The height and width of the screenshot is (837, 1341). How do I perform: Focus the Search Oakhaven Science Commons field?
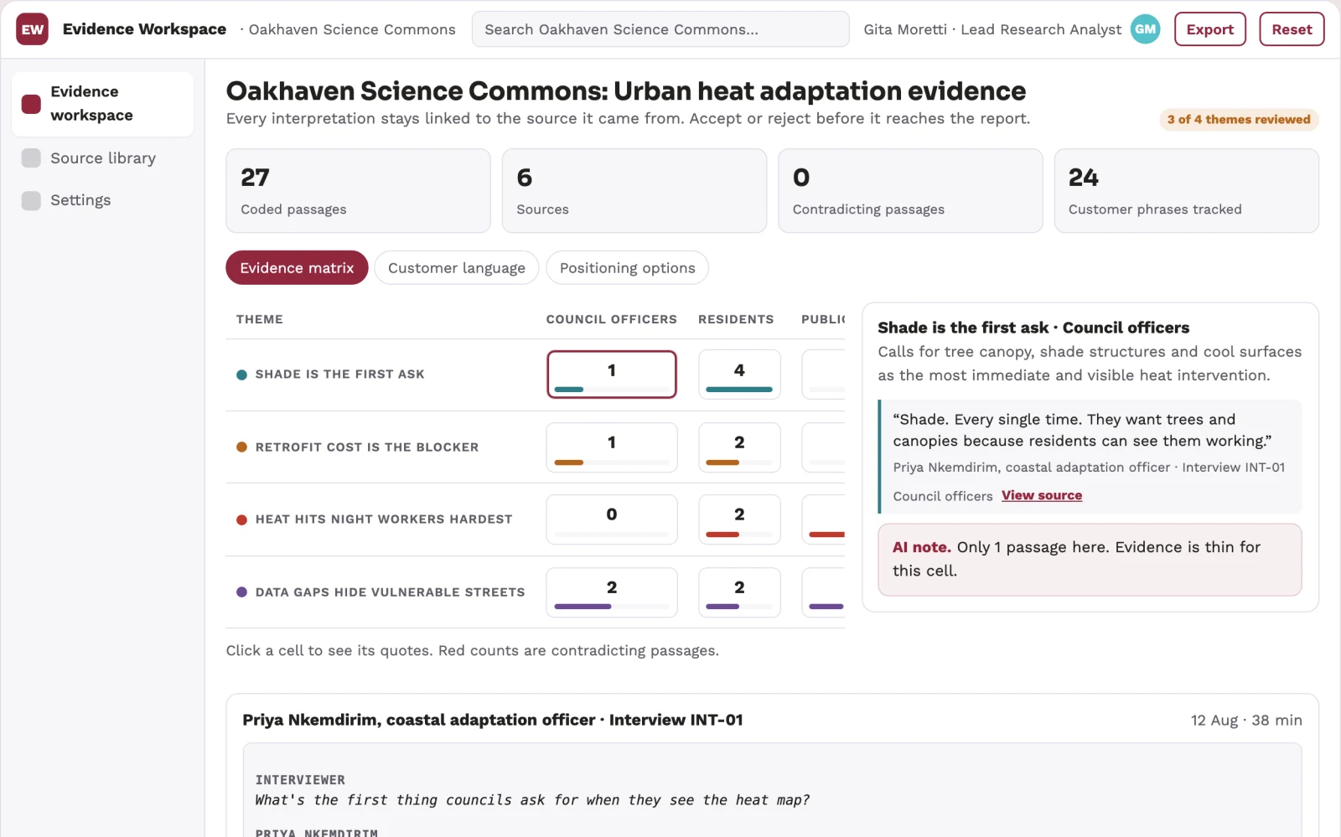(660, 29)
